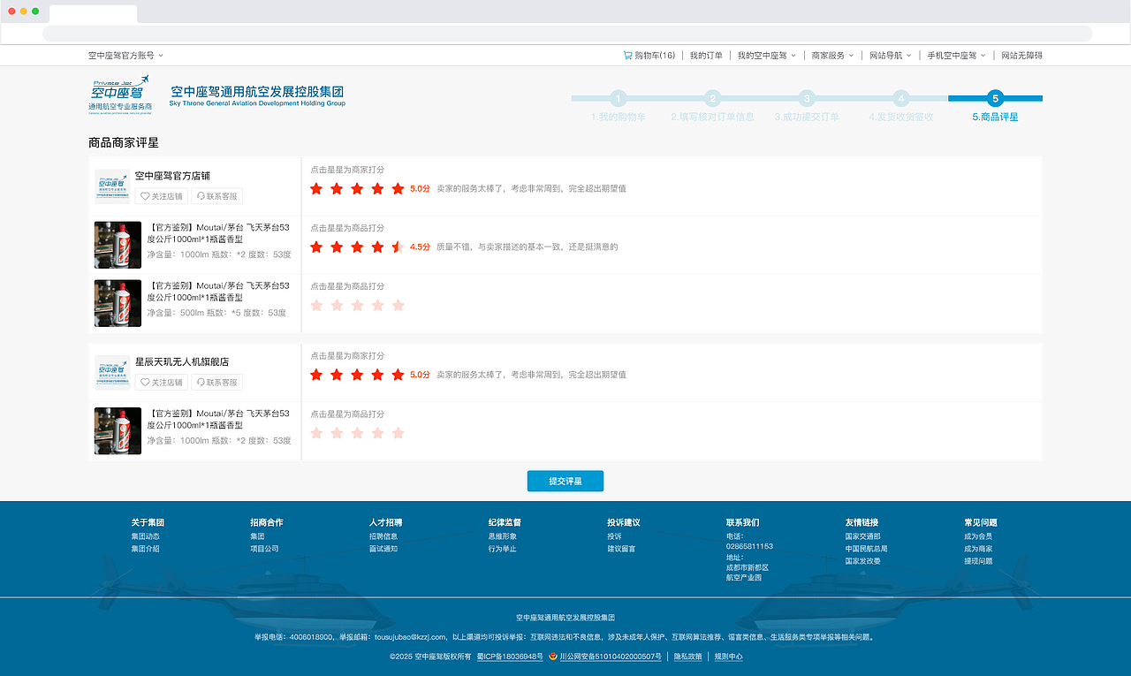The image size is (1131, 676).
Task: Expand the 我的空中座驾 dropdown menu
Action: tap(767, 55)
